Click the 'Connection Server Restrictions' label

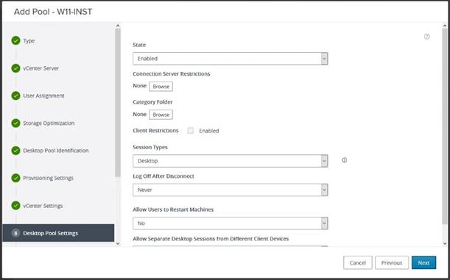coord(172,74)
